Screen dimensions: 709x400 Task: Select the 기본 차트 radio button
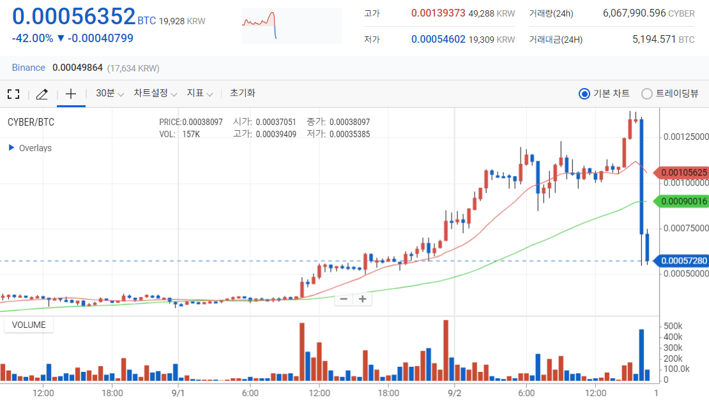coord(584,94)
